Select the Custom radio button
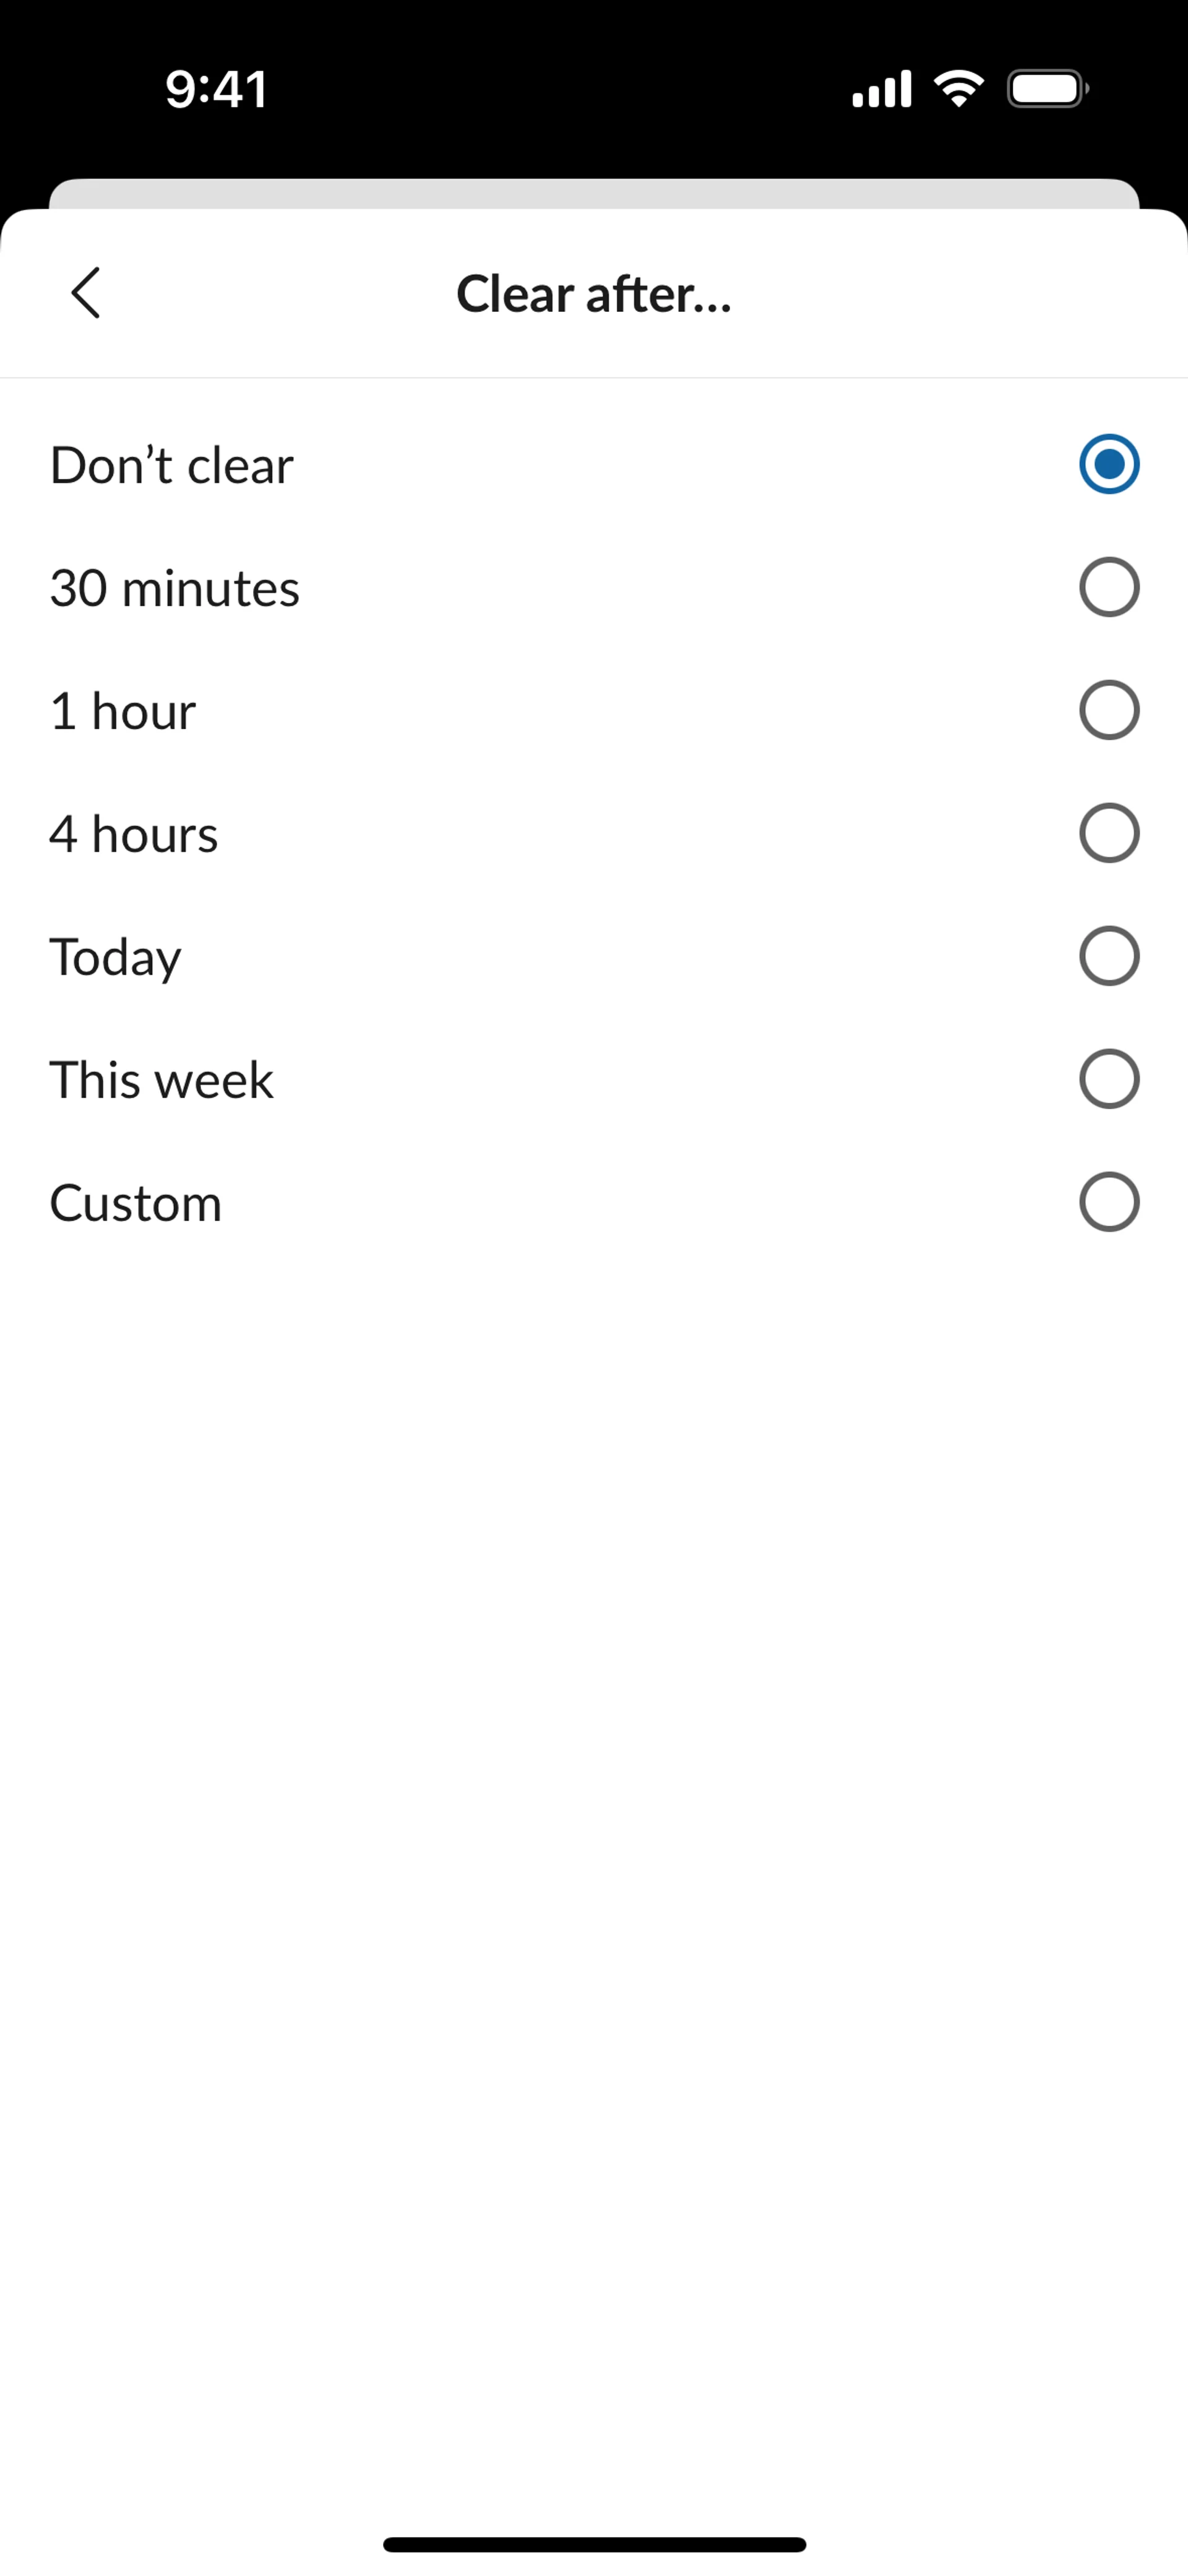The width and height of the screenshot is (1188, 2576). pos(1109,1202)
